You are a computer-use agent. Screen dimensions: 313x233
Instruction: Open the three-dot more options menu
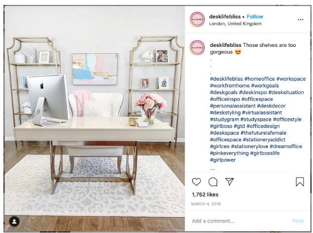(301, 20)
